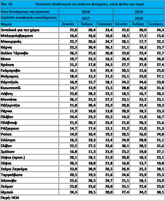The width and height of the screenshot is (165, 201).
Task: Select the 'Πιν. 10' table number label
Action: coord(8,5)
